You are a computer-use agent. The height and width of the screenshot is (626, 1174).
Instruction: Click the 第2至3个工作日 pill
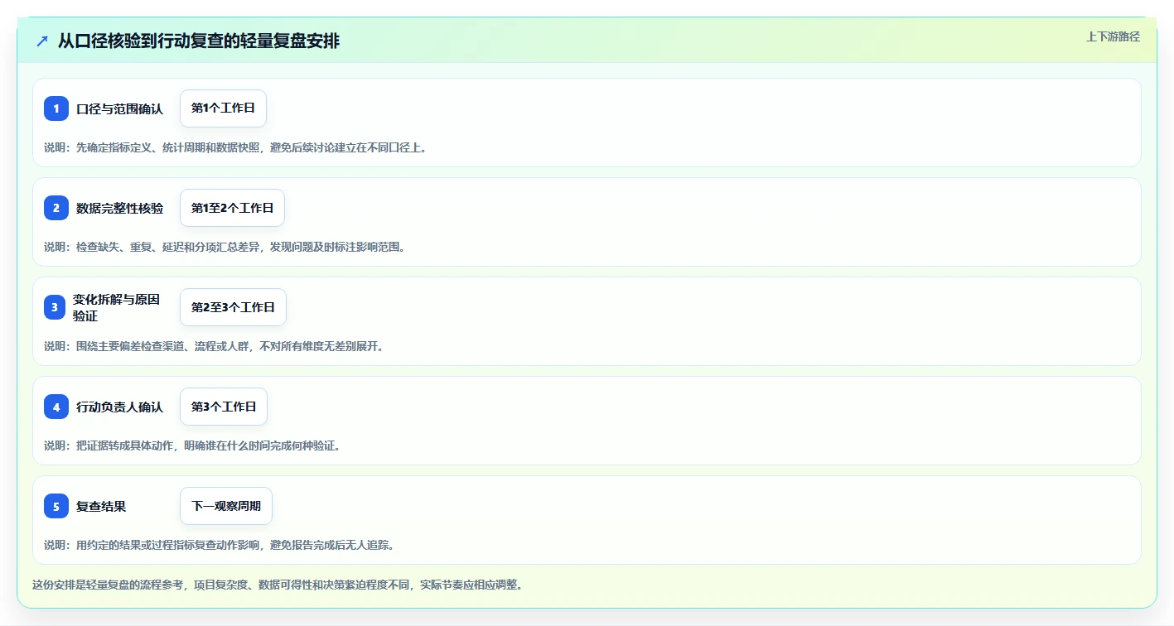pos(233,307)
